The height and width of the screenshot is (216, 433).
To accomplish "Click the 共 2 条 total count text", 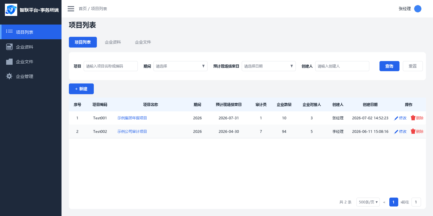I will (345, 202).
